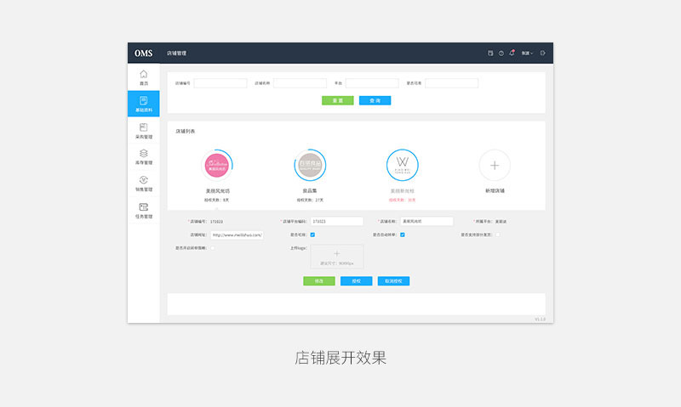Click the 良品集 shop name label

click(x=310, y=190)
